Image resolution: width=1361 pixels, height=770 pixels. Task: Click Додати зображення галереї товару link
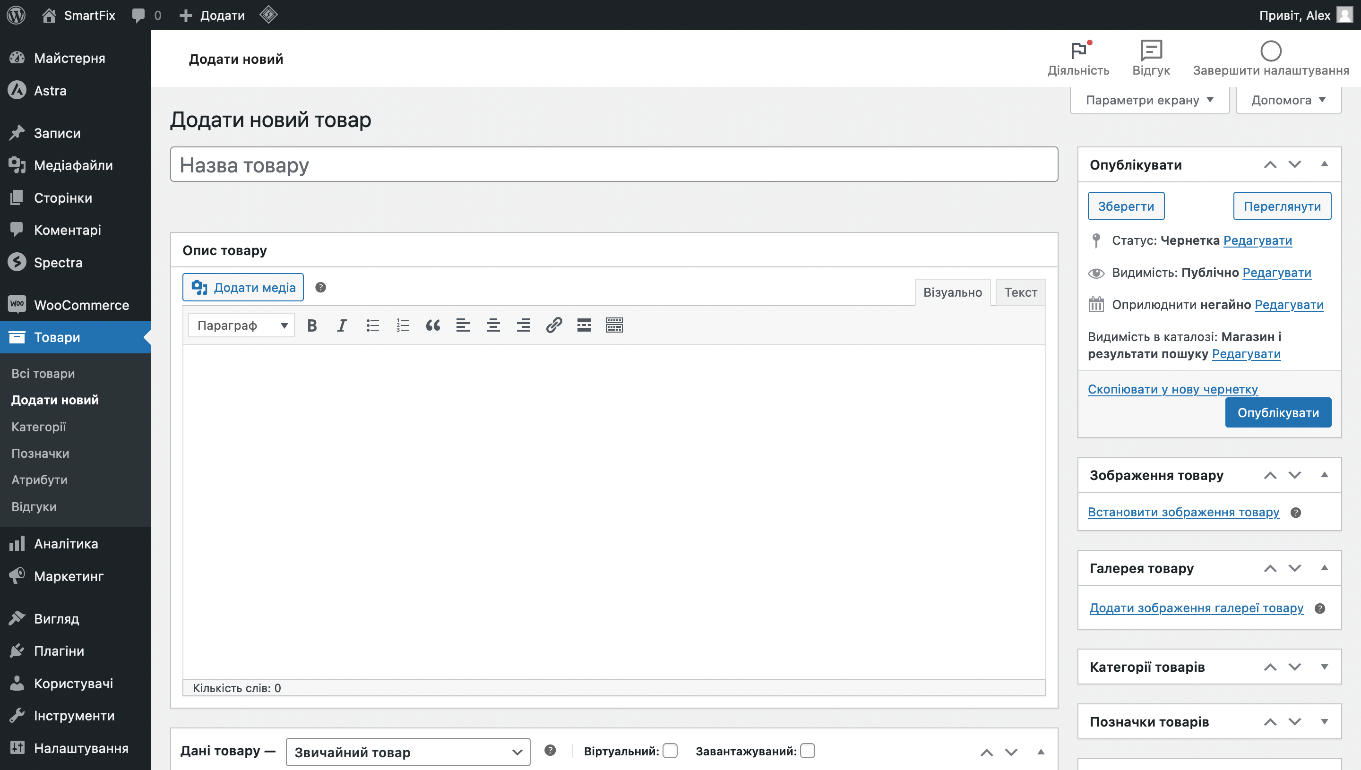(1196, 608)
